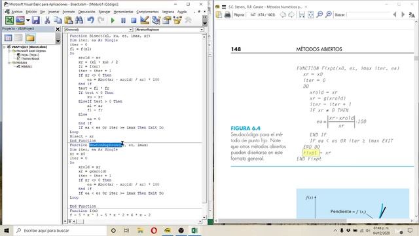Switch to Procedure View in code window
Screen dimensions: 419x236
click(x=65, y=222)
